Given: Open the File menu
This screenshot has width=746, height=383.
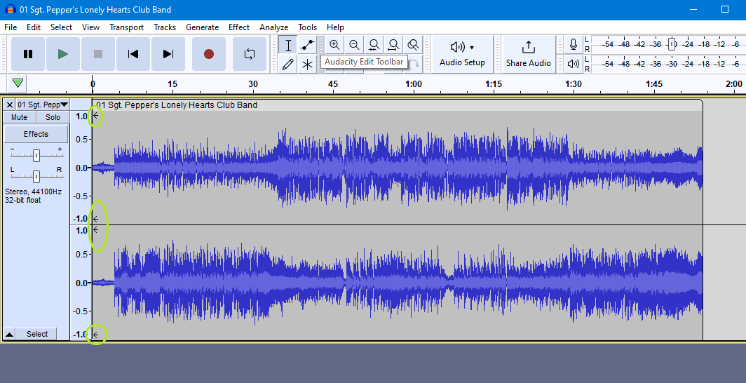Looking at the screenshot, I should (11, 27).
